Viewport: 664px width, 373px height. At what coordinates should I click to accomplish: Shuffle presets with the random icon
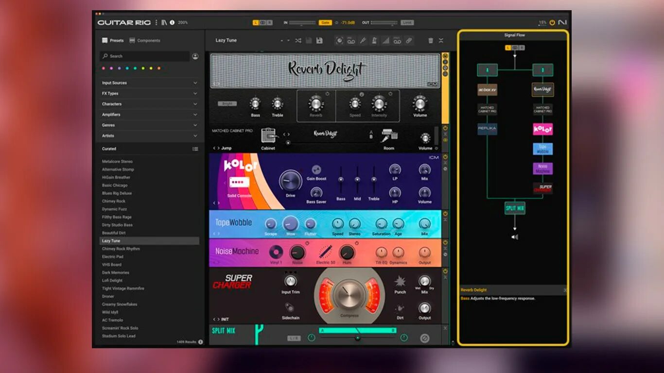(x=298, y=40)
